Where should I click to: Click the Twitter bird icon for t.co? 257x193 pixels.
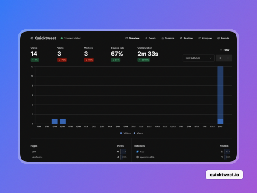(137, 151)
